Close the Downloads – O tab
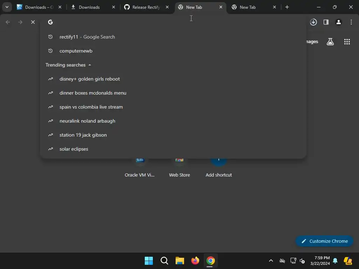Screen dimensions: 359x269 [60, 7]
